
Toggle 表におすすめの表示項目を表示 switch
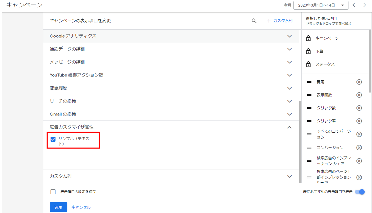point(360,192)
